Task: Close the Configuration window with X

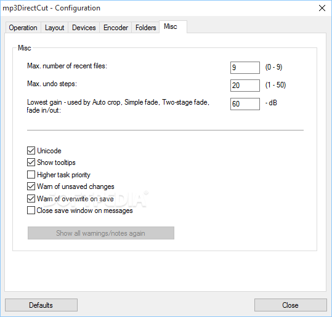Action: [x=322, y=8]
